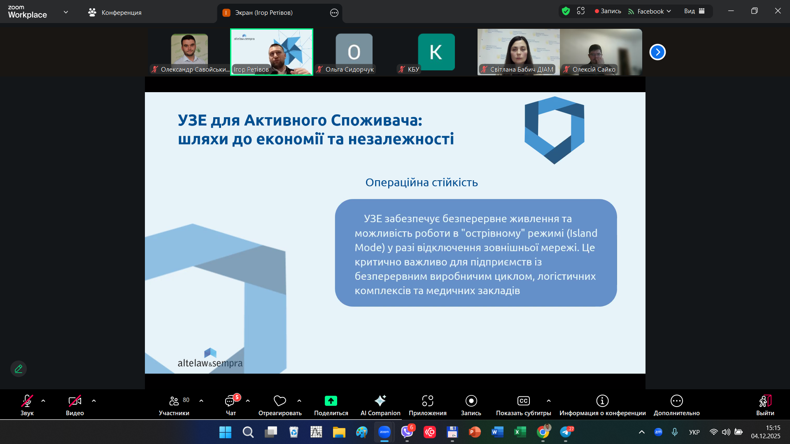Open the Вид view menu
Screen dimensions: 790x444
(694, 11)
